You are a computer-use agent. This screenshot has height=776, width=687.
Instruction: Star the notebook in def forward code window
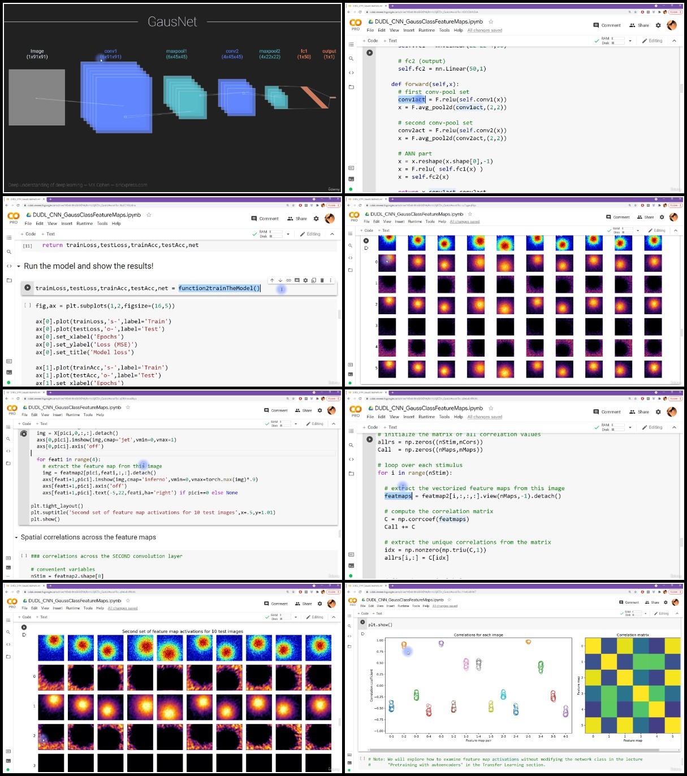click(491, 21)
